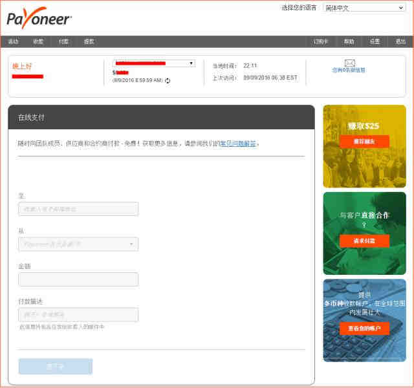Open the 订购卡 menu item
This screenshot has width=414, height=388.
tap(321, 41)
